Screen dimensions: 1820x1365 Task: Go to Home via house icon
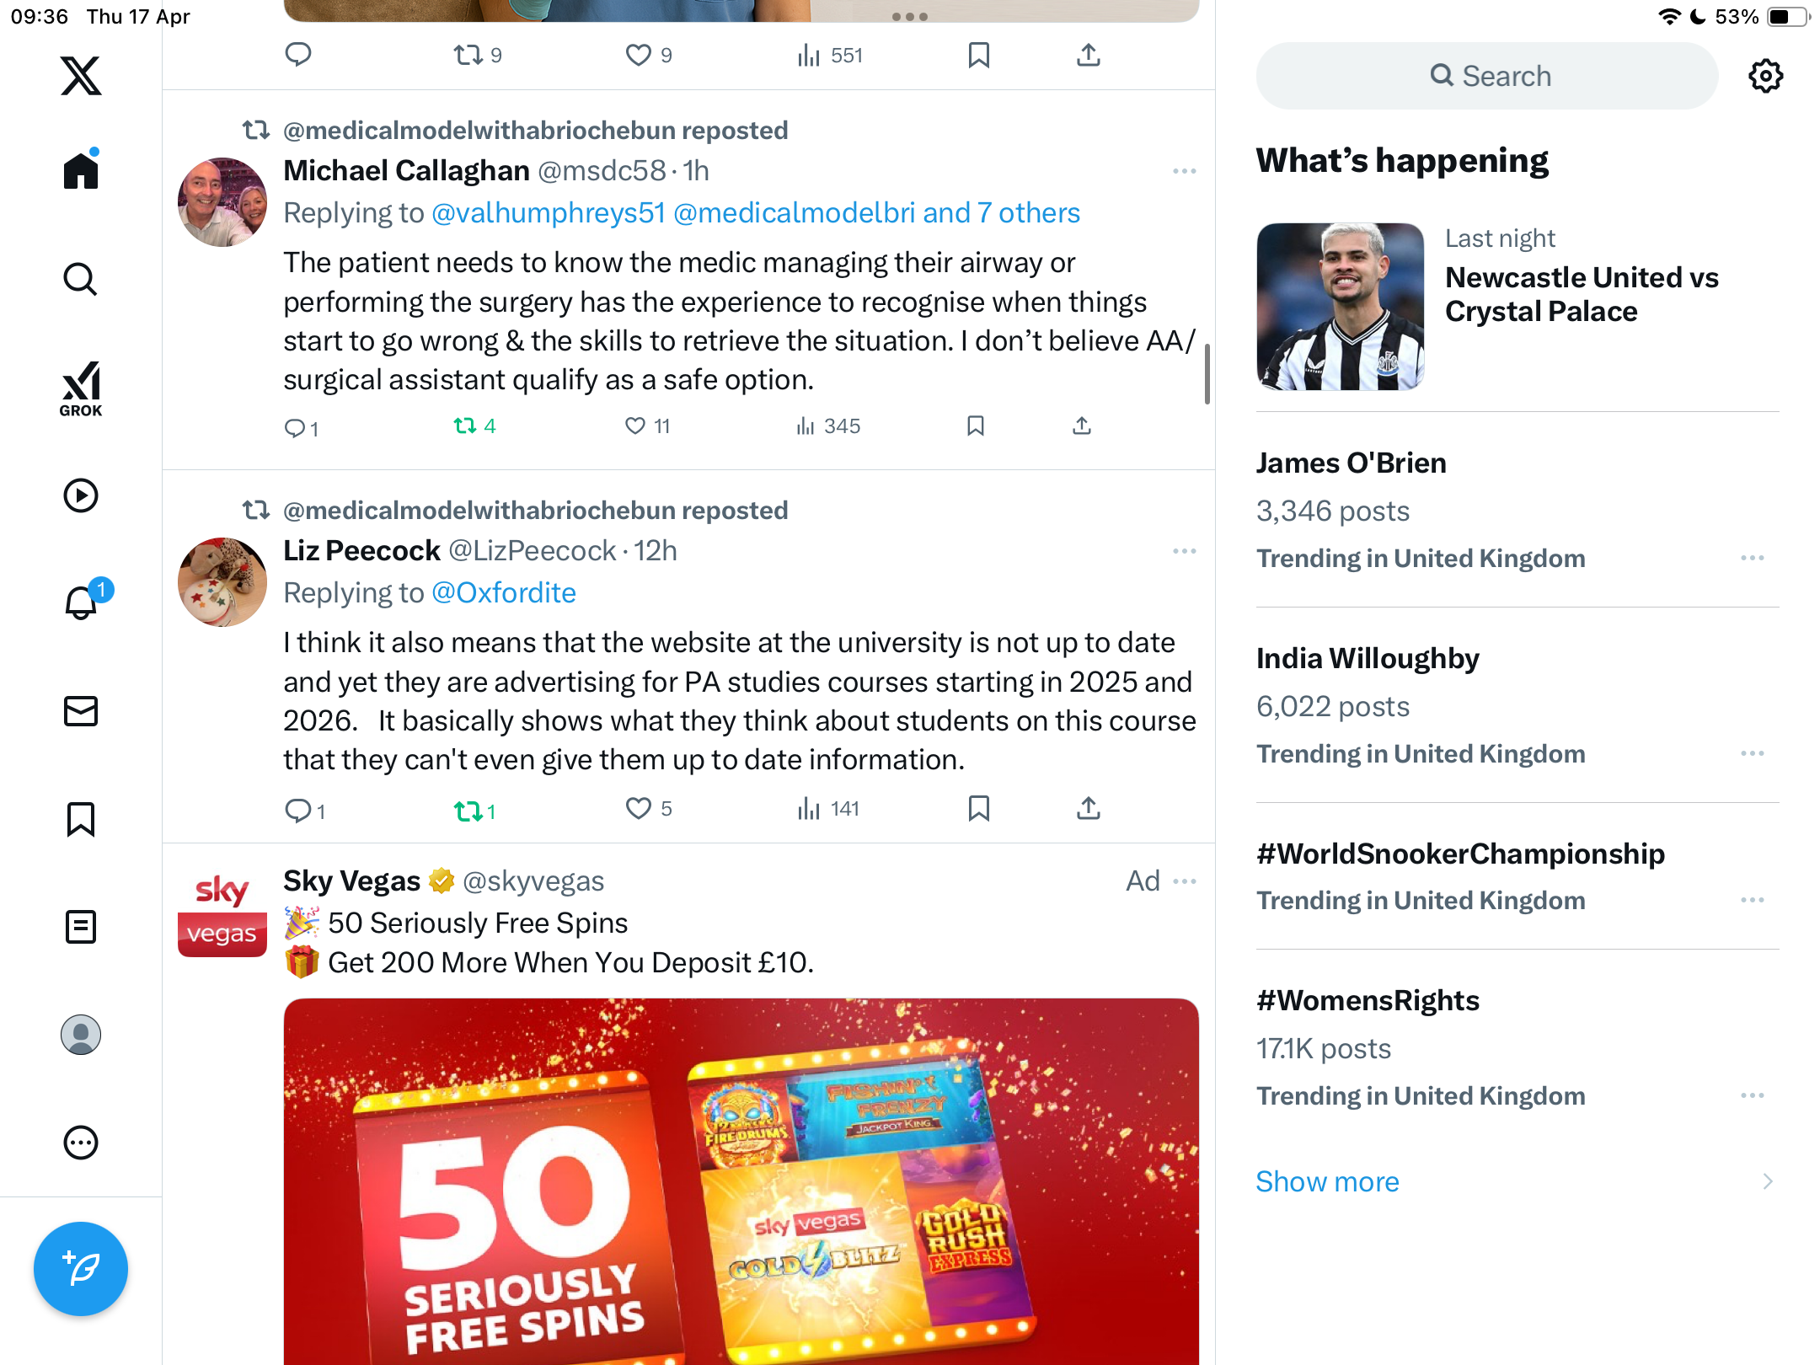click(x=81, y=170)
